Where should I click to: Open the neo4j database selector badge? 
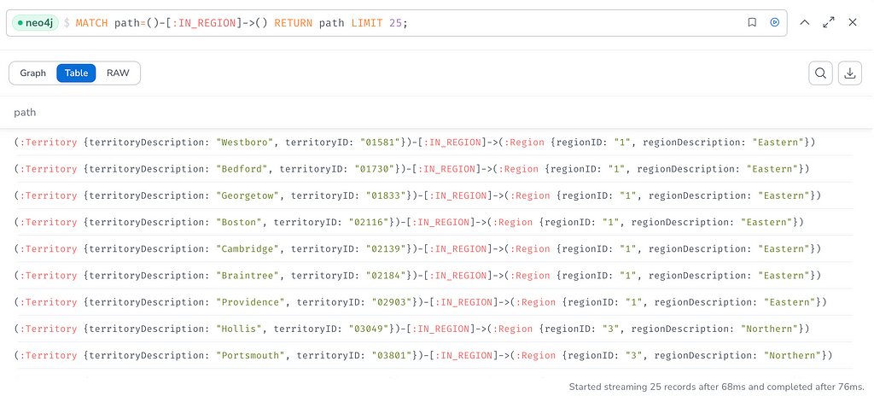click(x=35, y=23)
